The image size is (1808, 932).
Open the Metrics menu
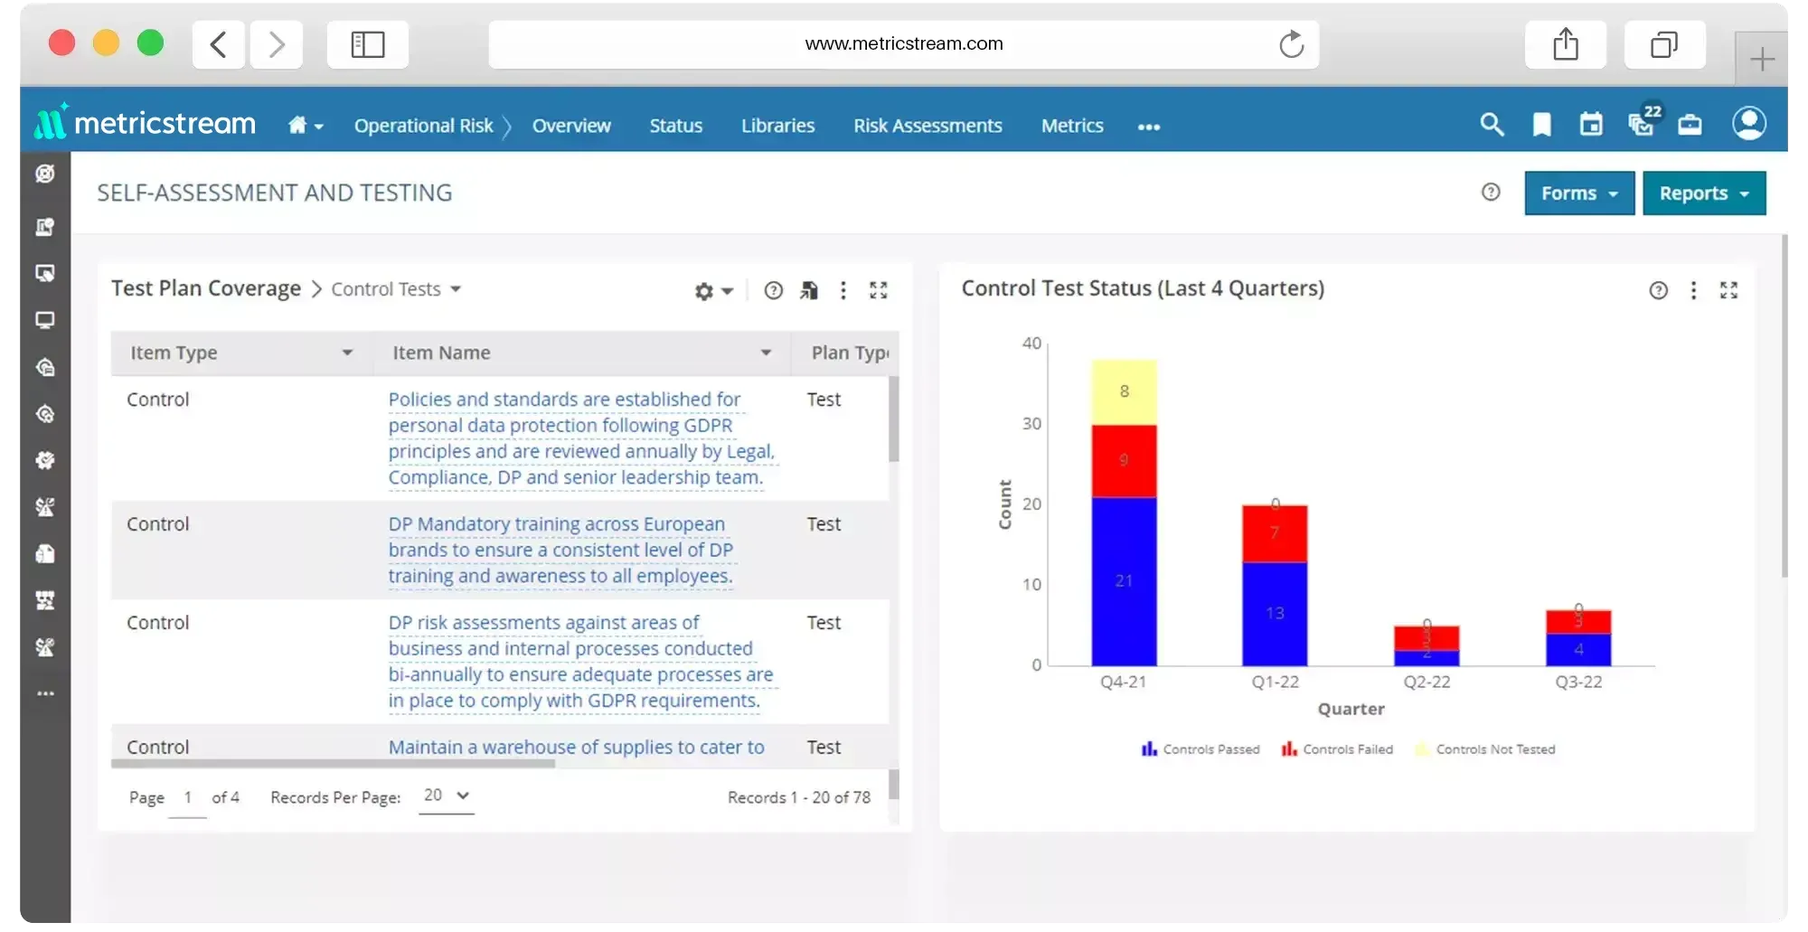(x=1072, y=126)
